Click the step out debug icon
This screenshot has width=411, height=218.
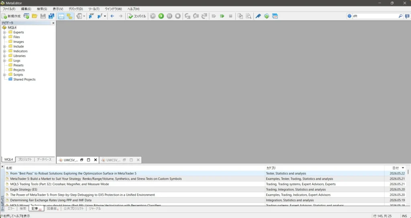tap(204, 16)
